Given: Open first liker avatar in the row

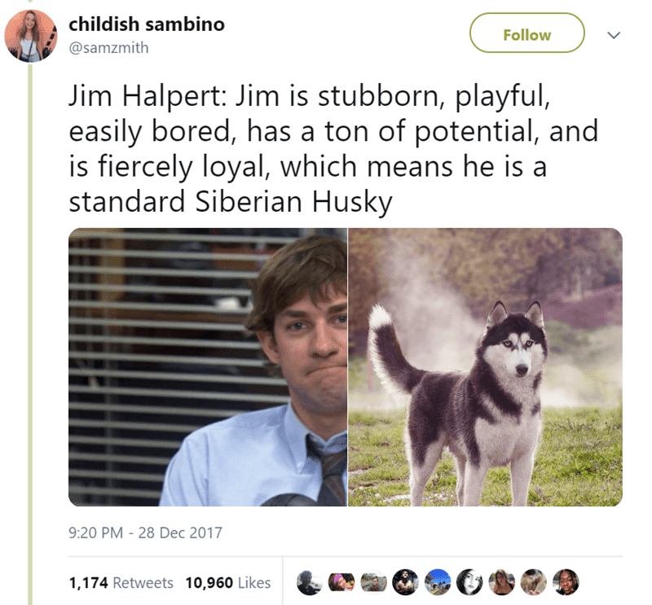Looking at the screenshot, I should (x=310, y=582).
